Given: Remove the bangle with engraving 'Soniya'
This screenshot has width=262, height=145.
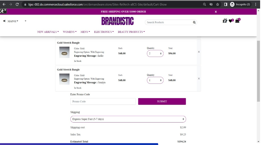Looking at the screenshot, I should [x=199, y=79].
